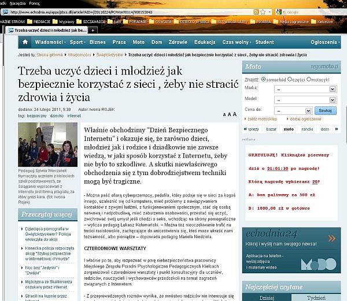Expand the Wiadomości menu arrow
This screenshot has width=347, height=301.
(x=65, y=42)
